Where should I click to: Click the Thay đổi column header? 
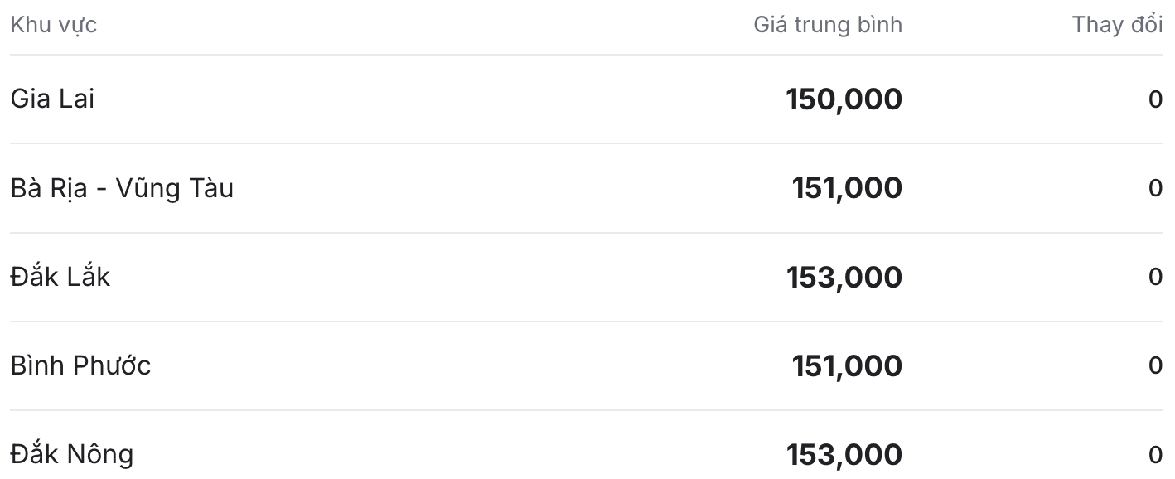pos(1117,25)
